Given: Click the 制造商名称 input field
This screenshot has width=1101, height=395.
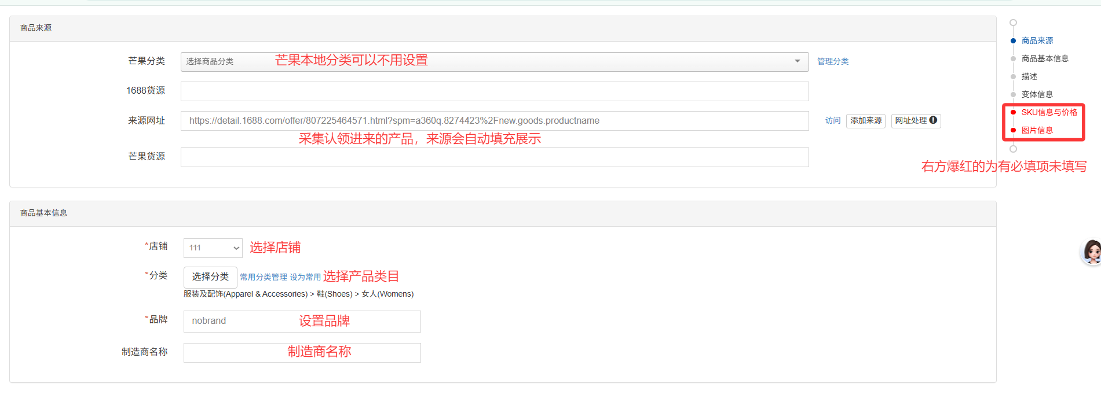Looking at the screenshot, I should click(302, 353).
